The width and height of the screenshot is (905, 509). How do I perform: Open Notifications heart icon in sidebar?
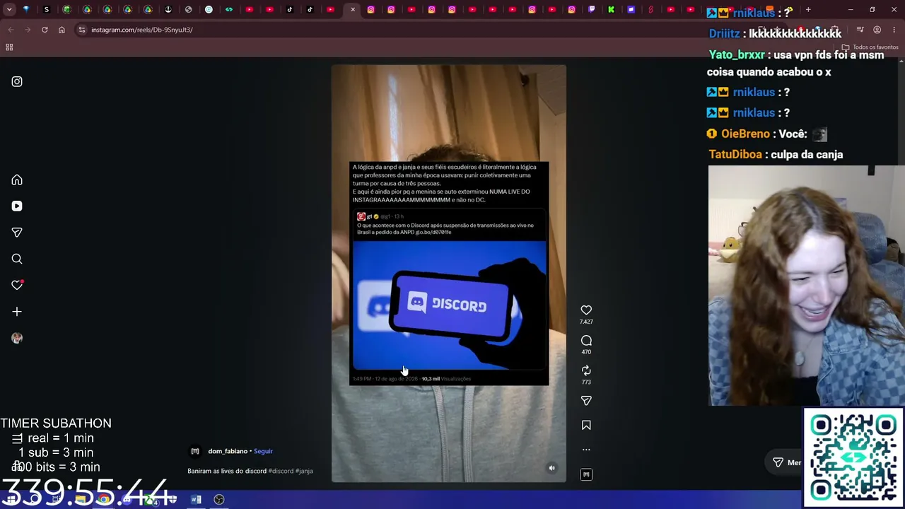coord(17,285)
